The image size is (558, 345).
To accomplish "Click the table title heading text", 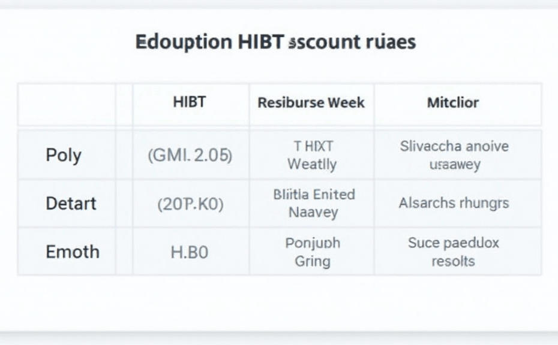I will click(x=275, y=43).
